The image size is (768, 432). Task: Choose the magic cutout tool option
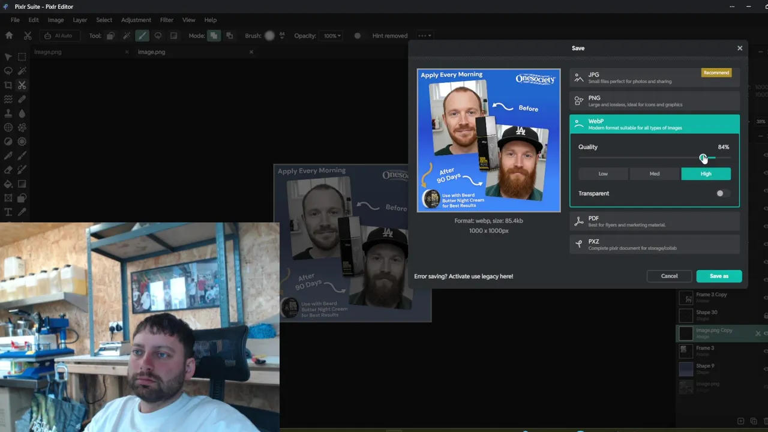(x=126, y=35)
